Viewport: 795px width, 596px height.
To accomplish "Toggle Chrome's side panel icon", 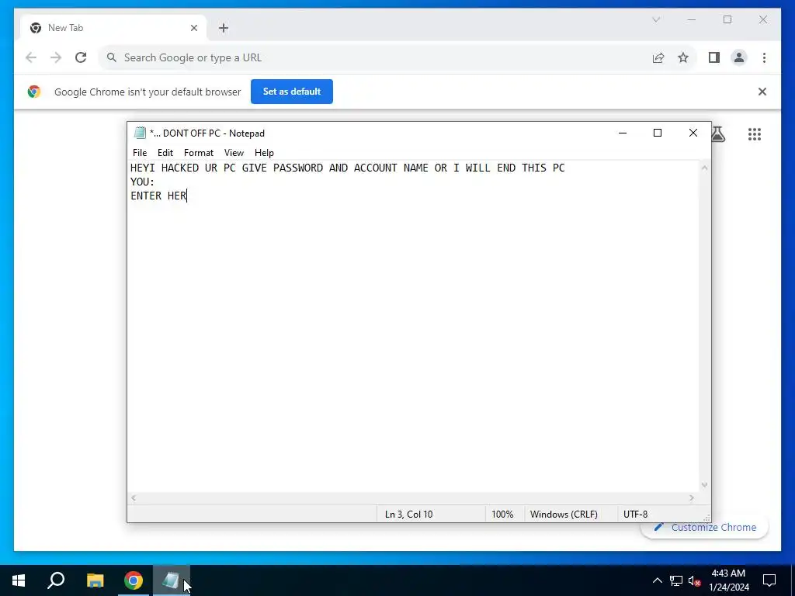I will 714,57.
